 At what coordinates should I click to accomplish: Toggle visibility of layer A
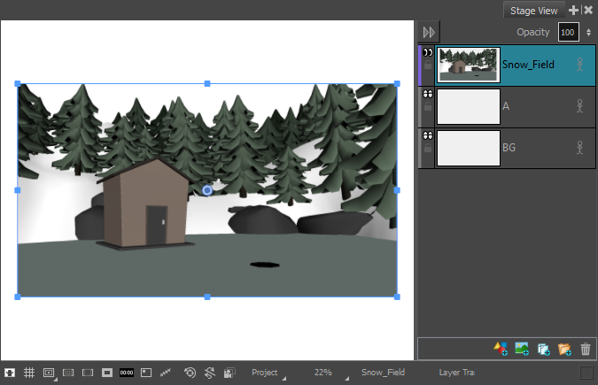click(428, 94)
